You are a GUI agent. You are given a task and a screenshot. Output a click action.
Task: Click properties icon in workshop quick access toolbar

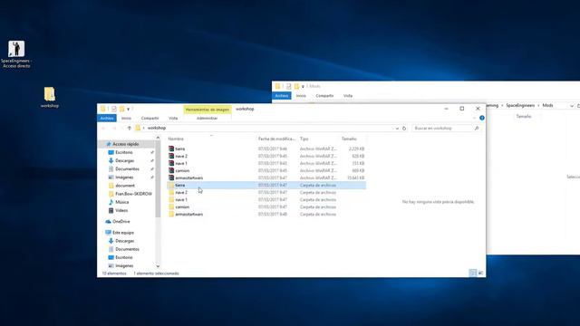coord(114,109)
